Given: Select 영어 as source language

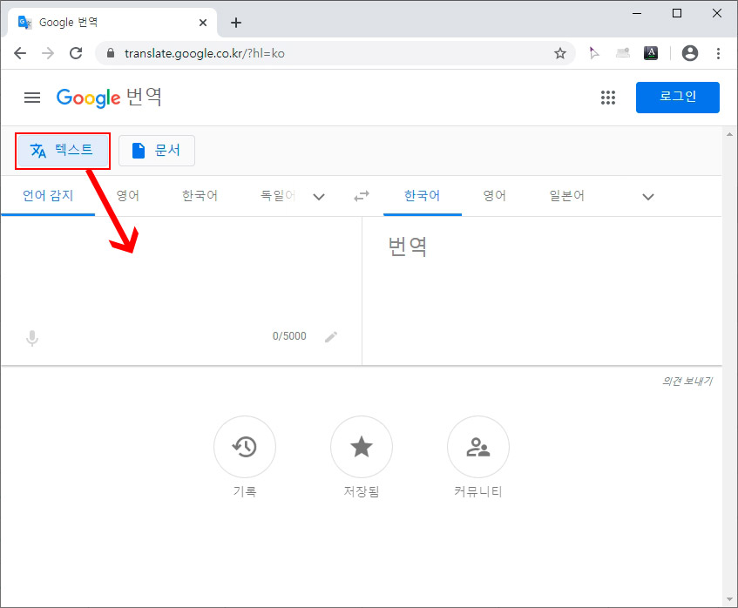Looking at the screenshot, I should pyautogui.click(x=127, y=196).
